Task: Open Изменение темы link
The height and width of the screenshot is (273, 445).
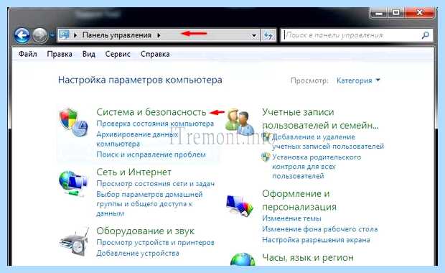Action: coord(291,218)
